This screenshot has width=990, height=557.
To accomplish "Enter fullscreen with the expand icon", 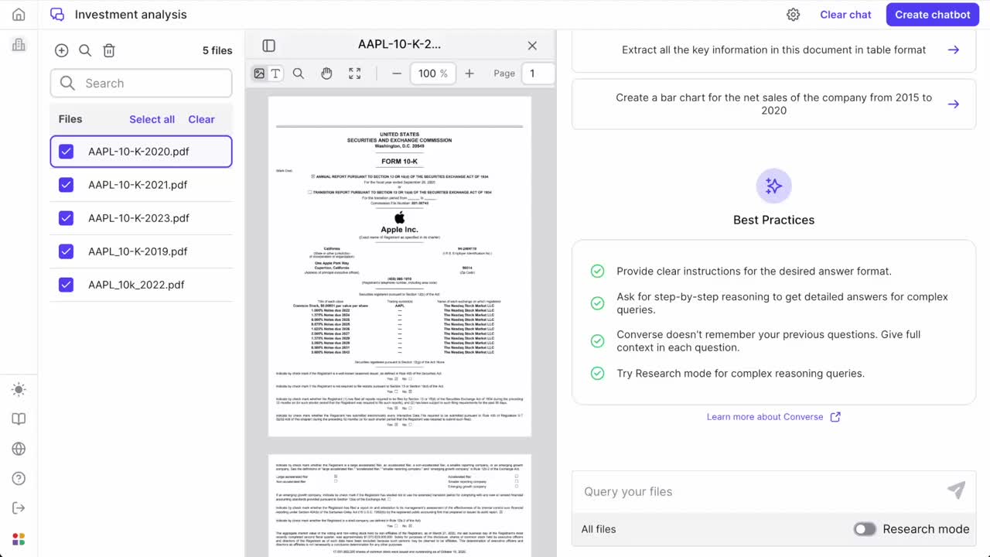I will [354, 73].
